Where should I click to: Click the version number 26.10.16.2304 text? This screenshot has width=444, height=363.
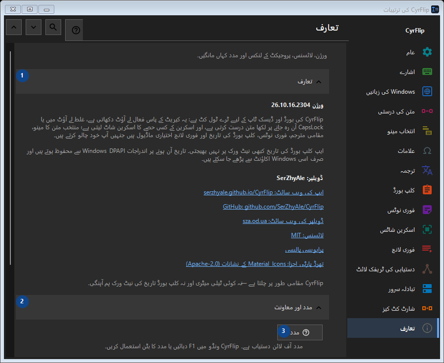click(x=291, y=105)
